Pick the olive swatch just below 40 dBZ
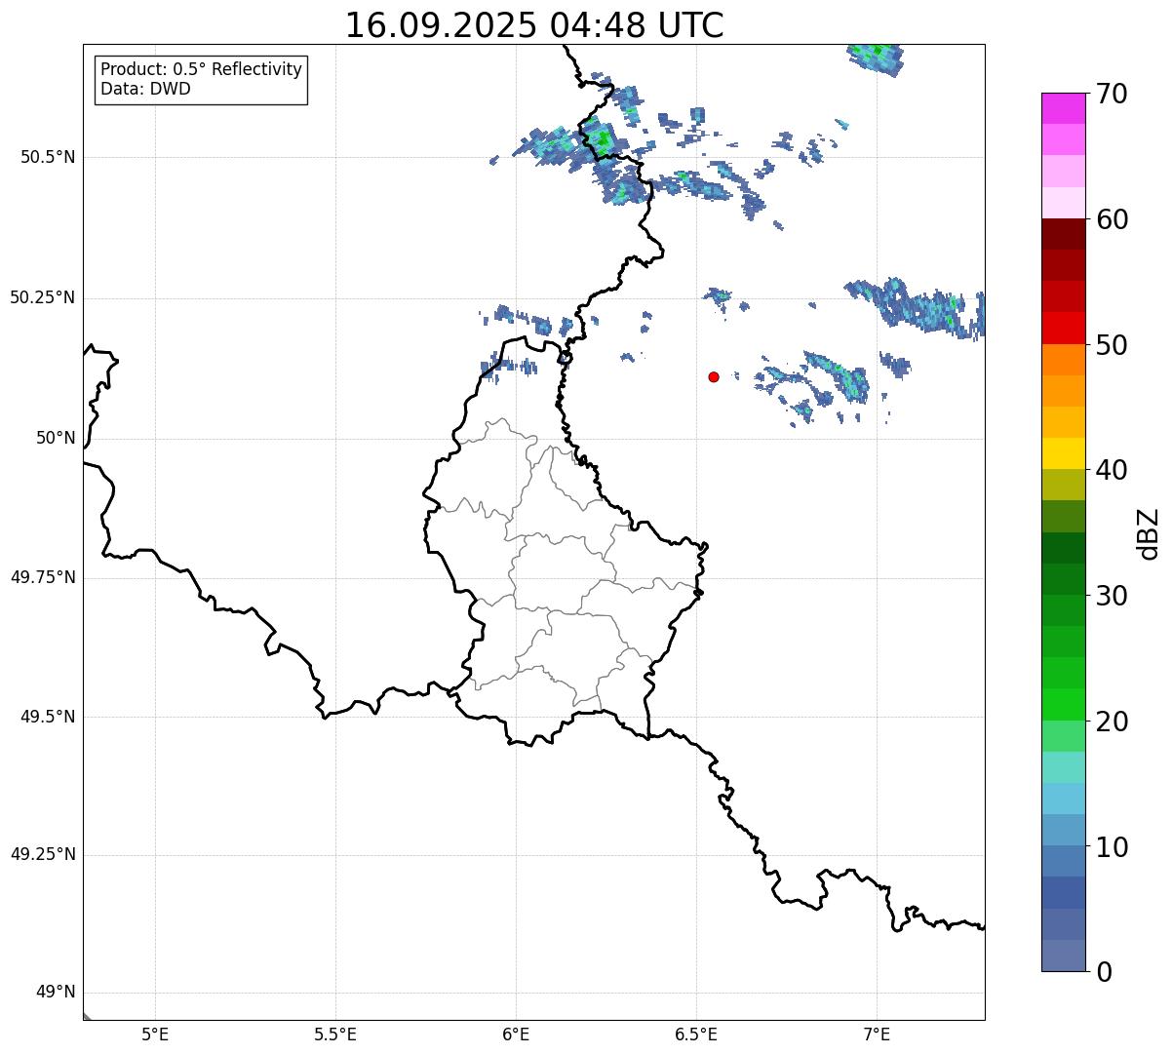The width and height of the screenshot is (1172, 1054). tap(1063, 486)
